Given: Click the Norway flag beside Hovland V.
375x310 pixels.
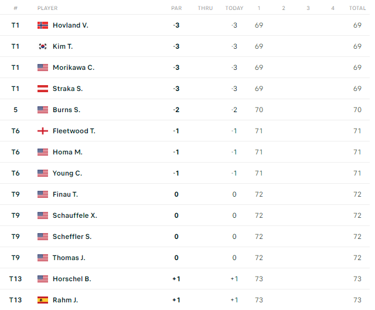Looking at the screenshot, I should (42, 25).
